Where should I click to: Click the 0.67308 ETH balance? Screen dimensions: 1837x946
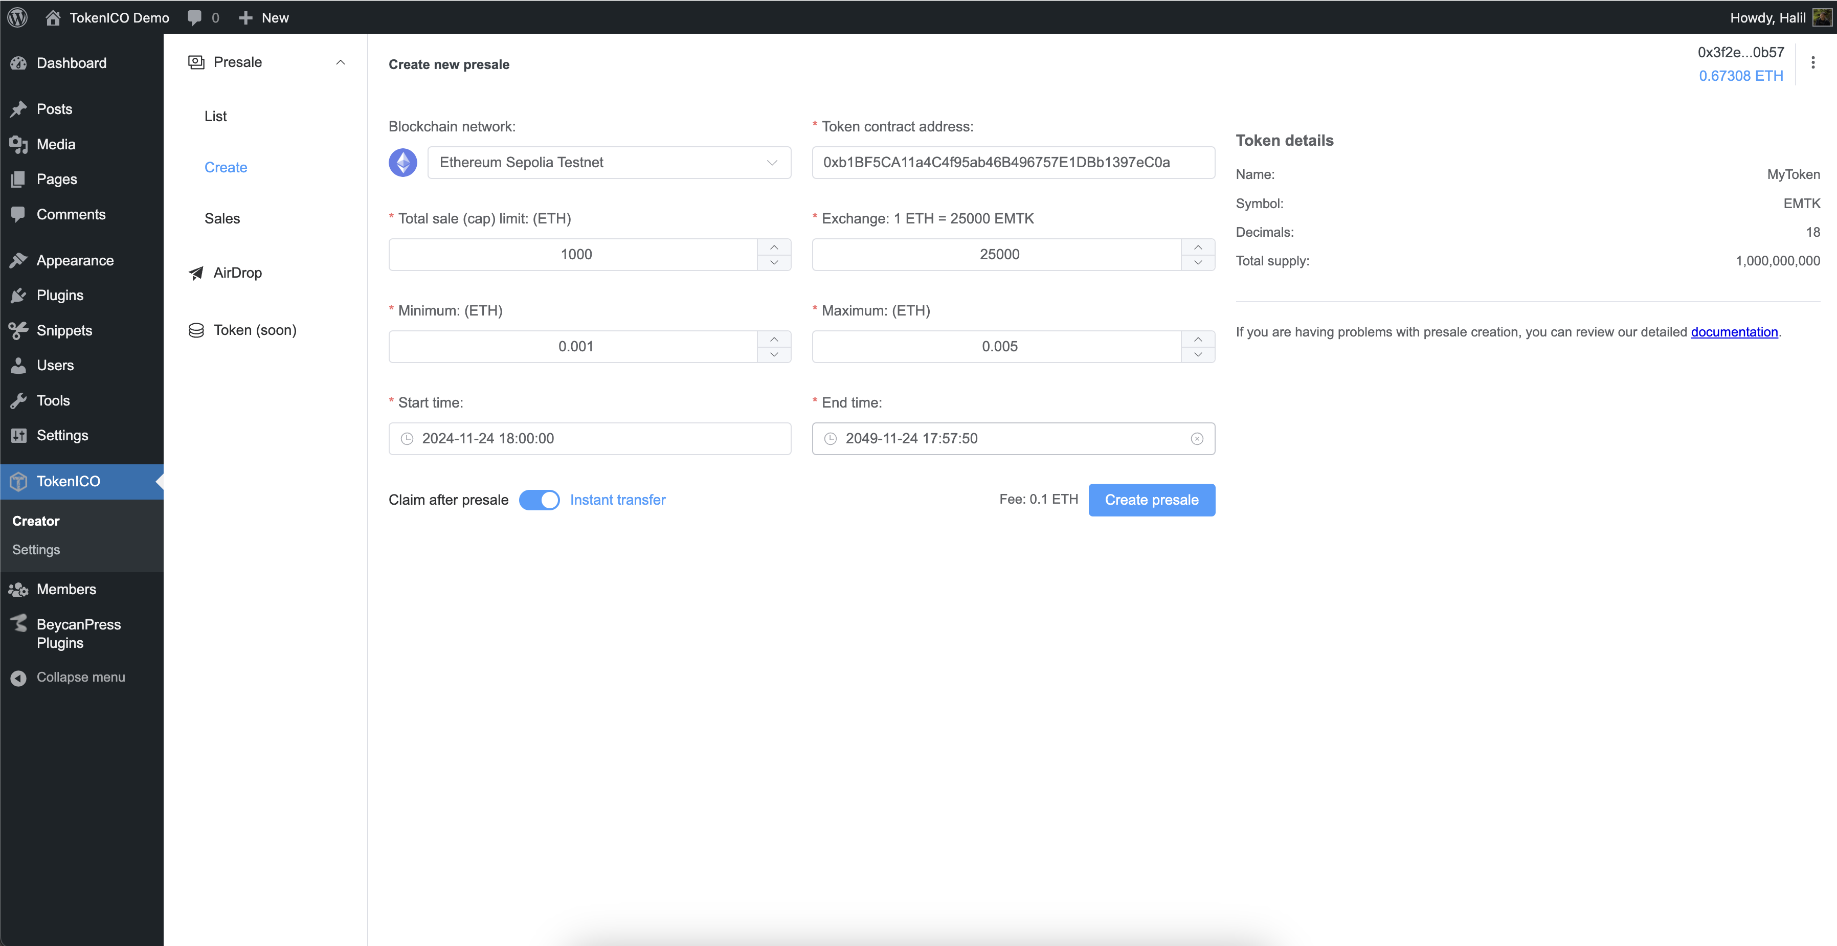point(1741,76)
